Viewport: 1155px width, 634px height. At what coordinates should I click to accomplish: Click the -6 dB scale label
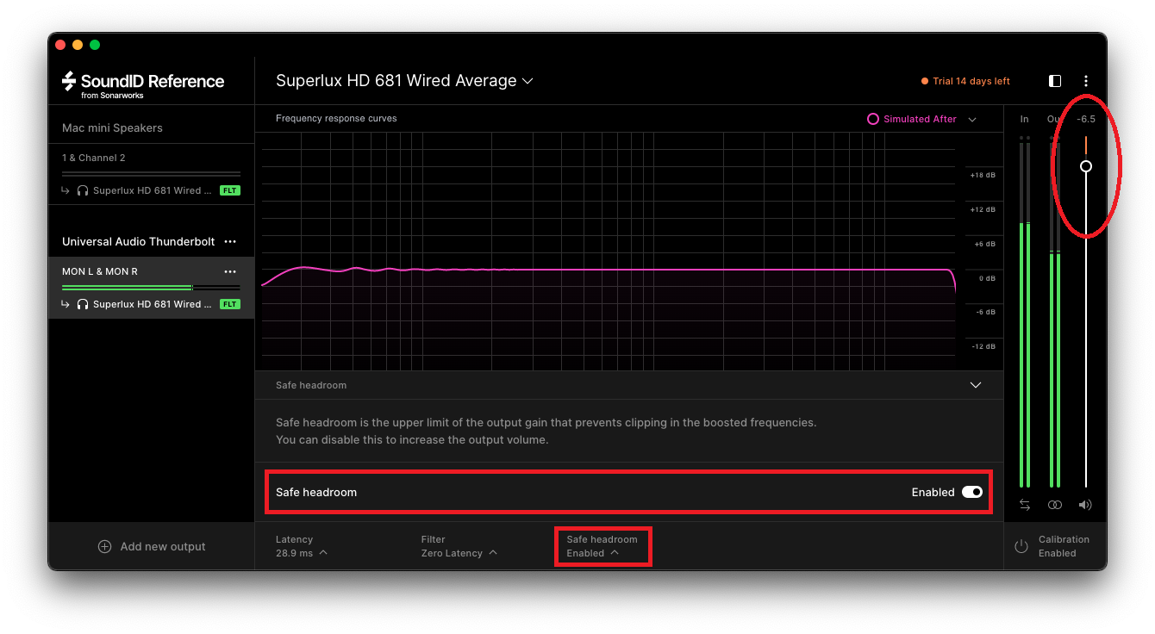click(984, 312)
